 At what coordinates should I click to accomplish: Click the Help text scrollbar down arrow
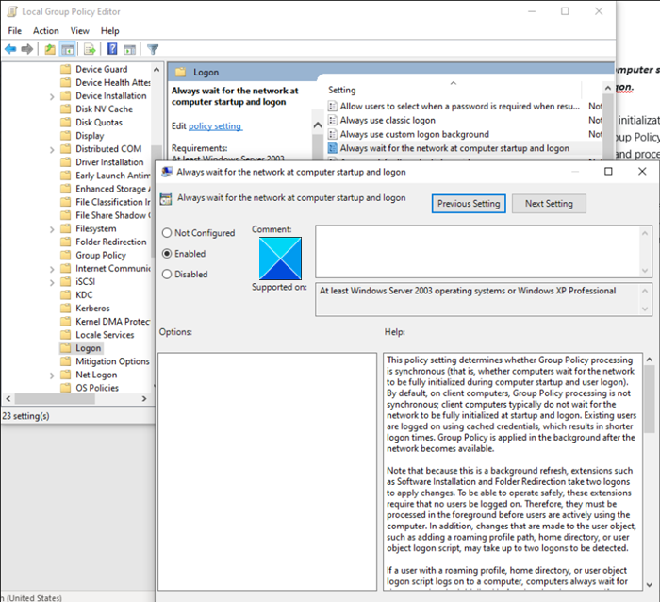(x=649, y=585)
